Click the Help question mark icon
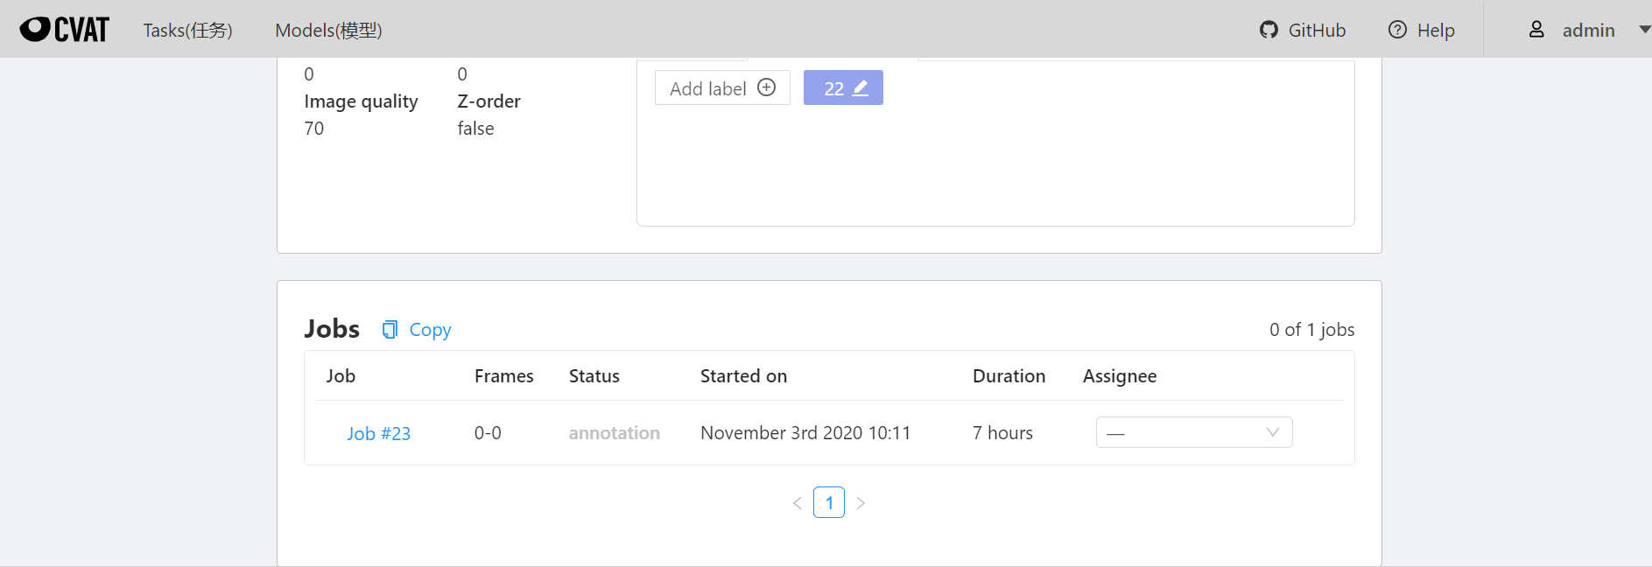This screenshot has width=1652, height=567. [1397, 30]
